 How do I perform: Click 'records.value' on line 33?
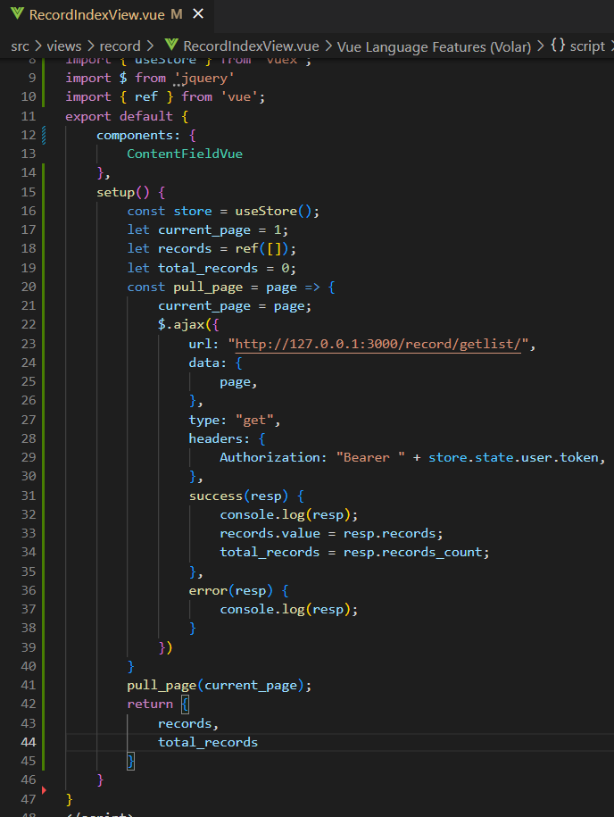pos(270,534)
